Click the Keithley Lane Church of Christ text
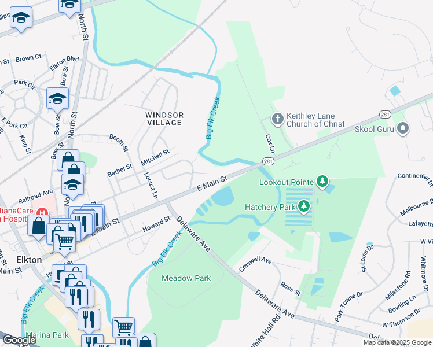Image resolution: width=433 pixels, height=347 pixels. pyautogui.click(x=315, y=120)
